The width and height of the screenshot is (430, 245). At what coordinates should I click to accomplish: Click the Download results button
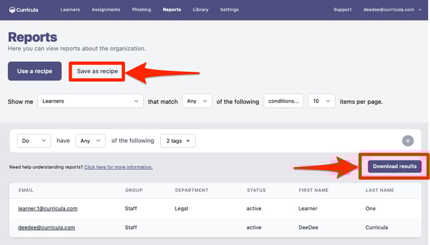coord(394,166)
